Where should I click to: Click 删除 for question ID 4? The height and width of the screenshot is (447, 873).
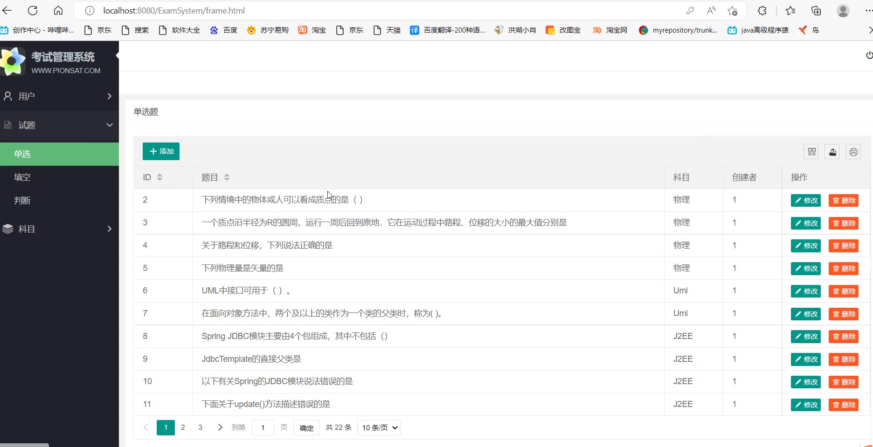click(x=844, y=246)
